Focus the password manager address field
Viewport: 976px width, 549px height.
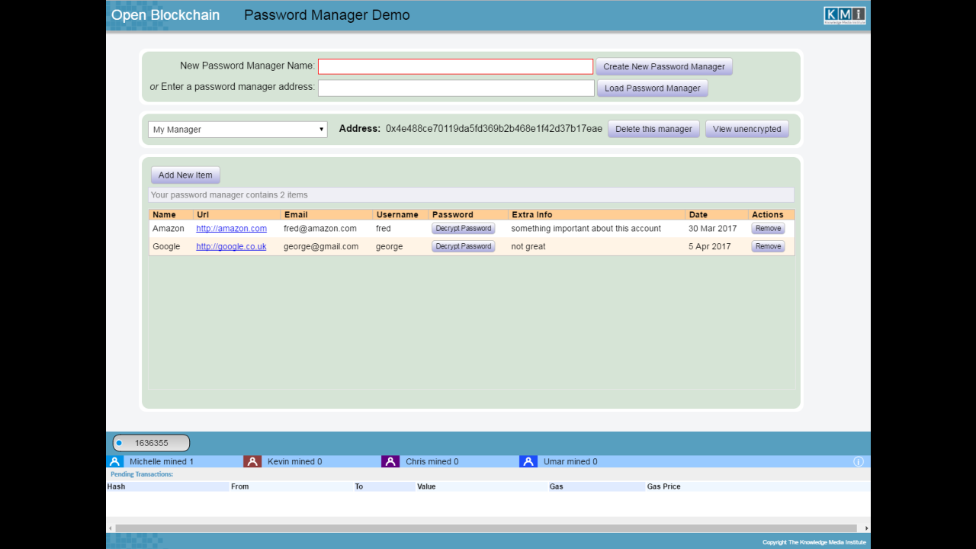(456, 88)
